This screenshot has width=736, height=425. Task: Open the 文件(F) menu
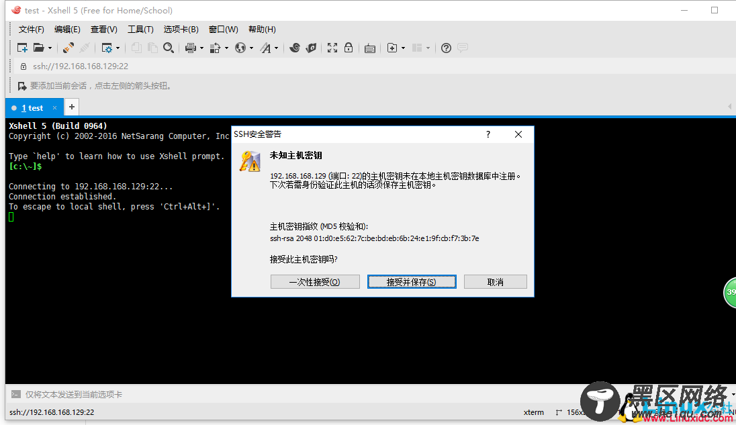click(x=32, y=30)
